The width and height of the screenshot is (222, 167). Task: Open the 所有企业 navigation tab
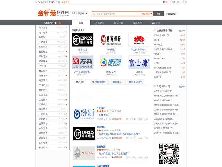[100, 23]
